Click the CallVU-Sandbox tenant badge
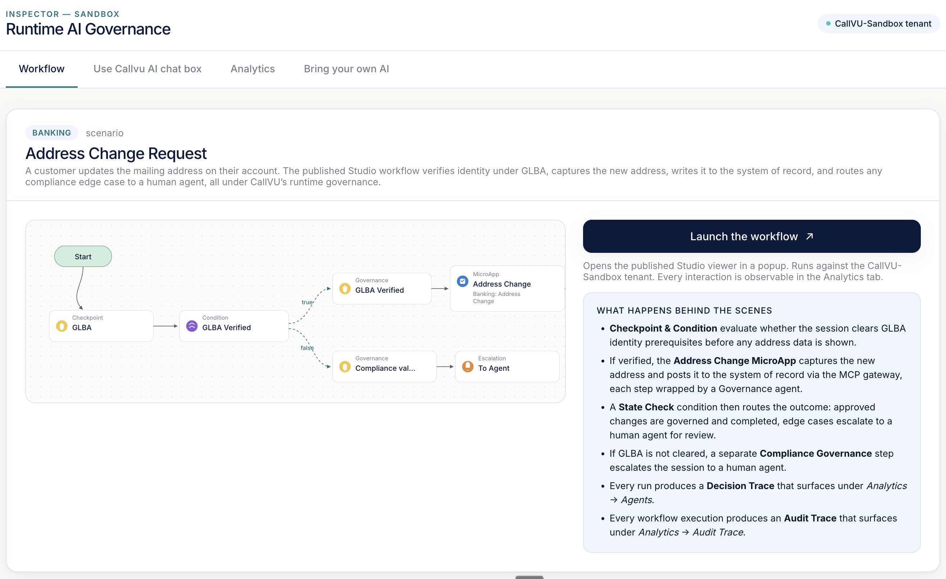This screenshot has width=946, height=579. (x=878, y=23)
